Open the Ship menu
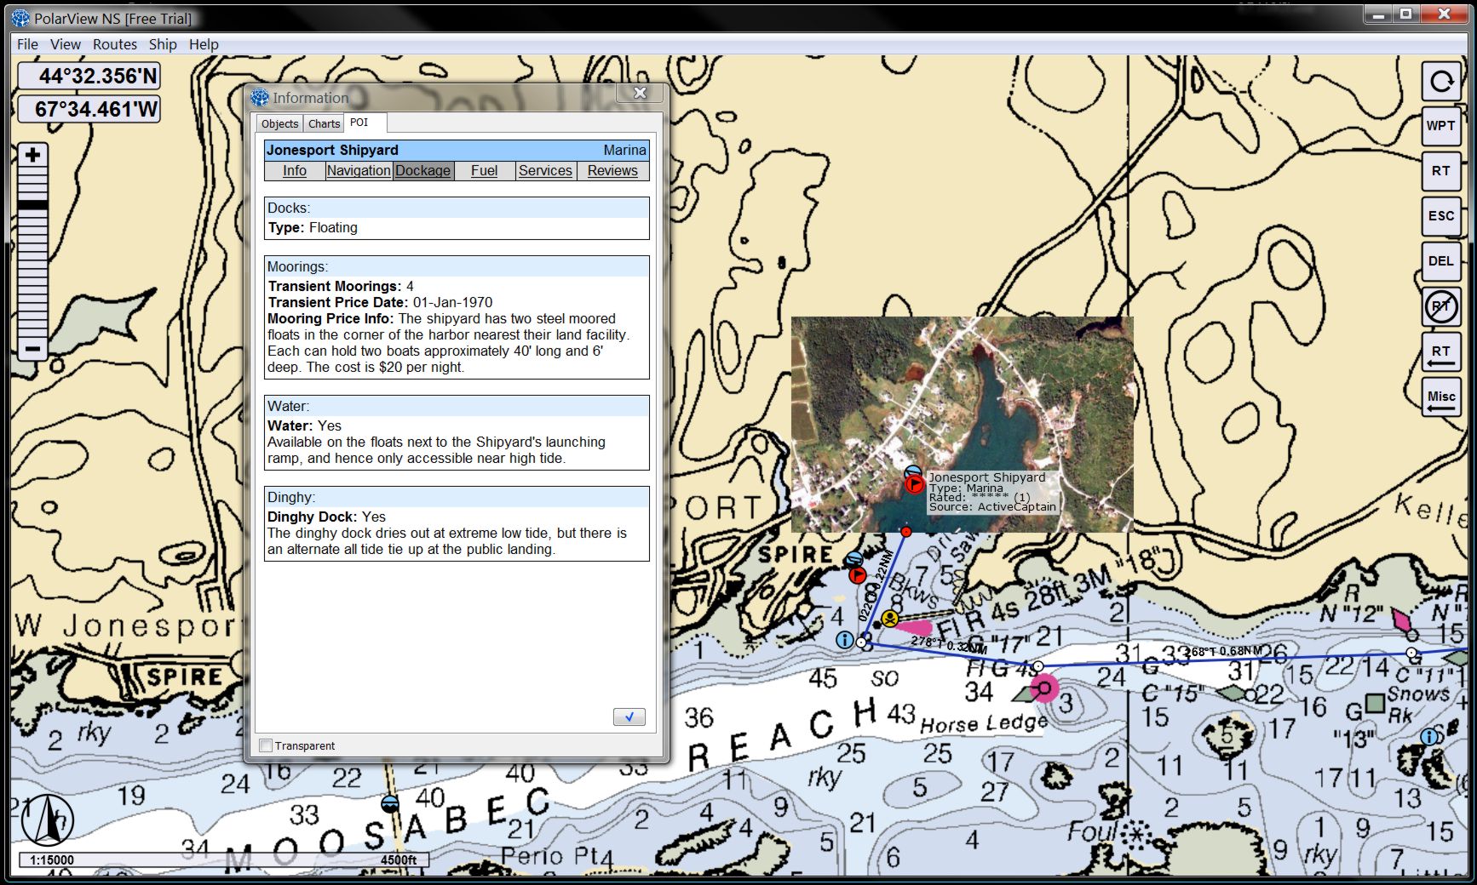 pos(163,44)
